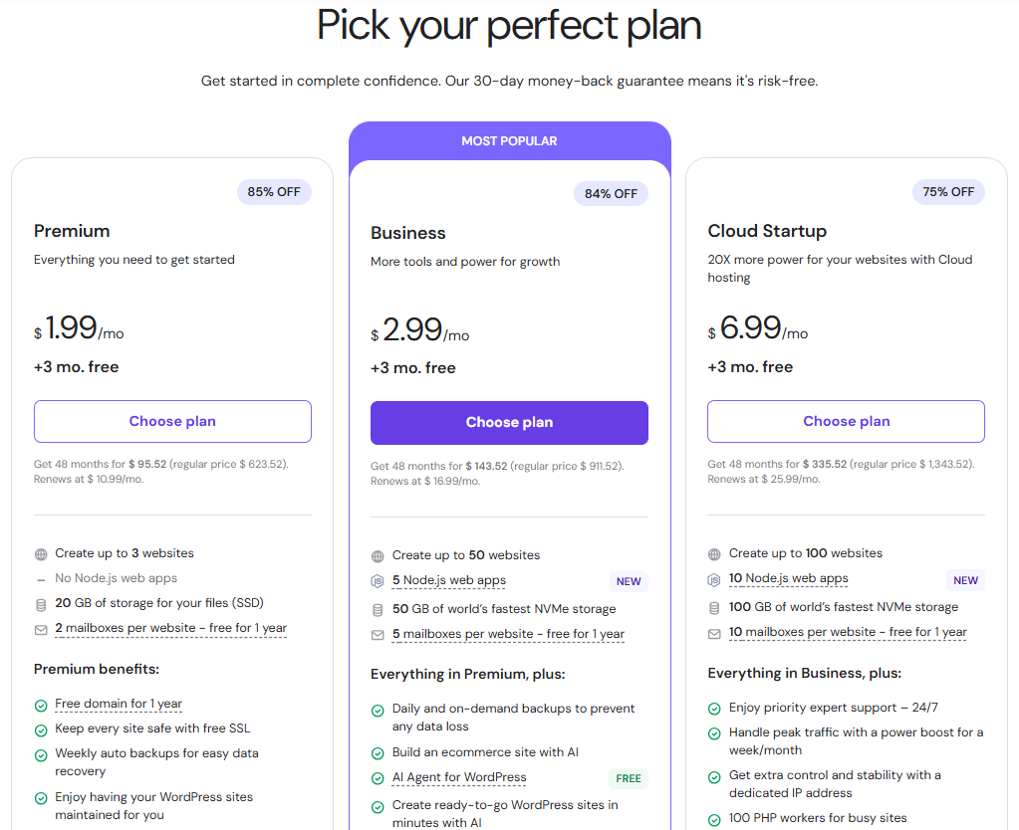Choose the Cloud Startup plan
This screenshot has height=830, width=1019.
(x=846, y=421)
